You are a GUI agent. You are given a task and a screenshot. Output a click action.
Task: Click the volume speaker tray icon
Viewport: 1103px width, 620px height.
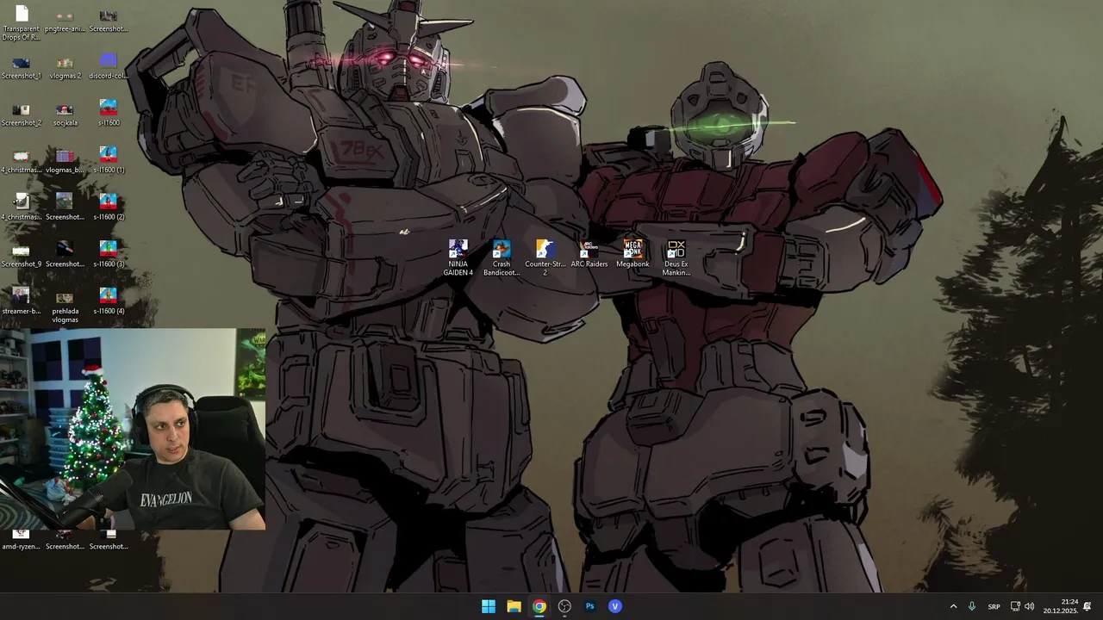(x=1029, y=607)
